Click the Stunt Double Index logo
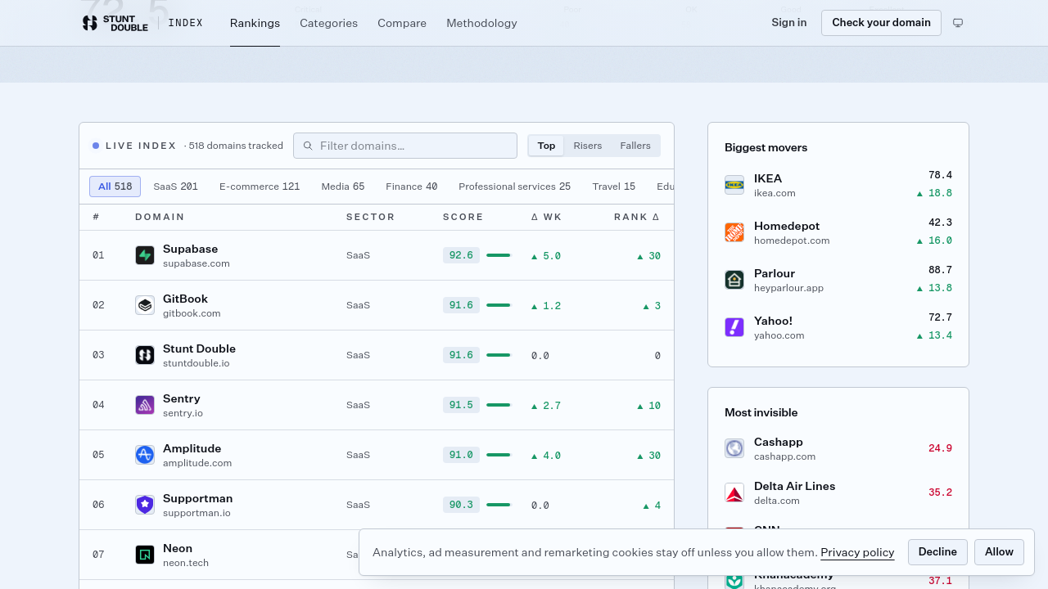1048x589 pixels. coord(142,23)
